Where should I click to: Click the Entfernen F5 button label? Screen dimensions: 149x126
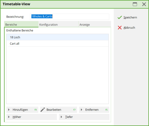point(94,110)
